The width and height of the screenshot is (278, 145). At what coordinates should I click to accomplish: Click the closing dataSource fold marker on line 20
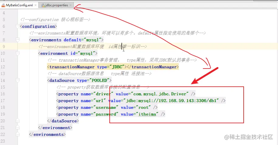click(18, 121)
